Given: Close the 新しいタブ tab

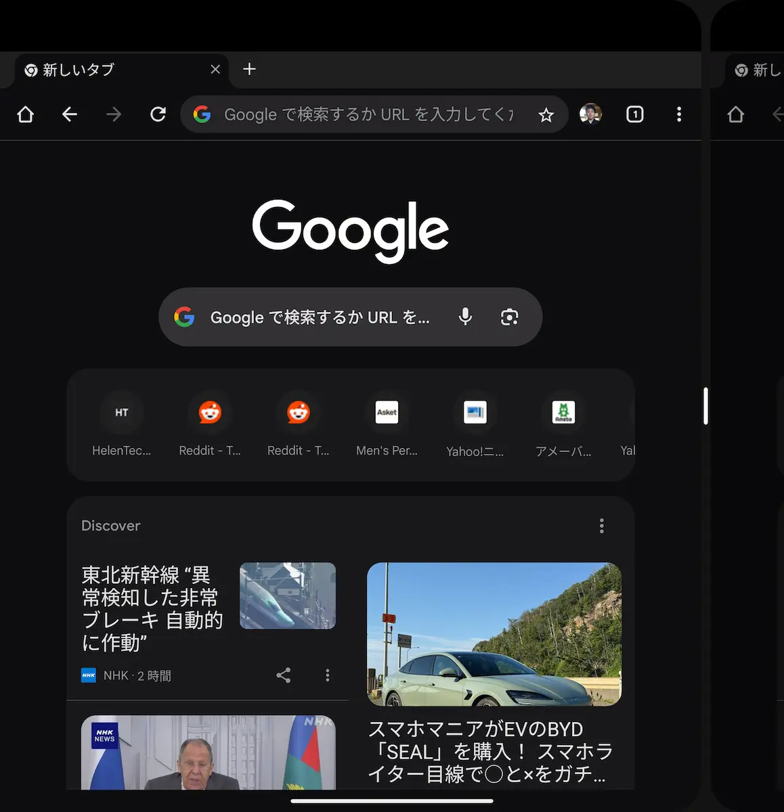Looking at the screenshot, I should 215,69.
